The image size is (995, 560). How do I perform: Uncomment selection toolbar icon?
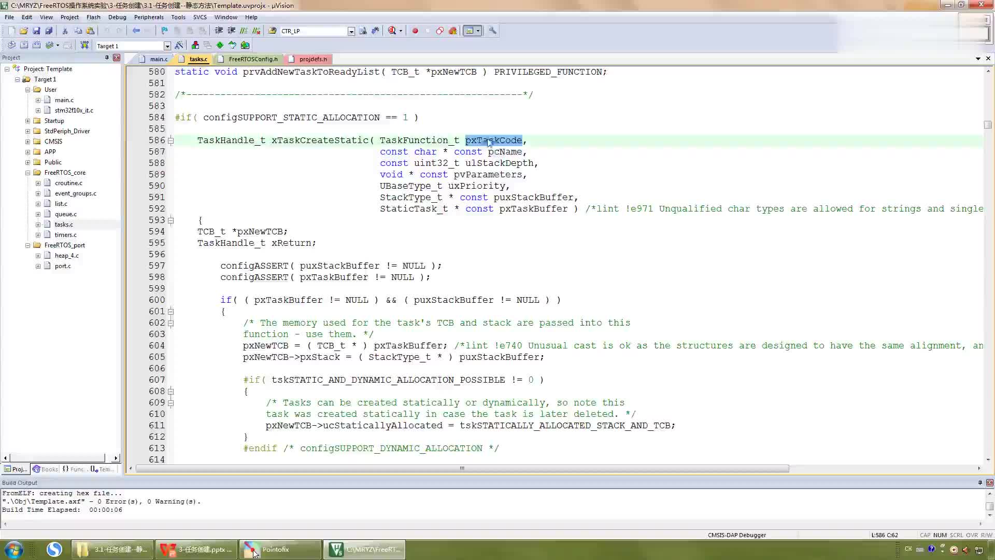click(x=256, y=31)
